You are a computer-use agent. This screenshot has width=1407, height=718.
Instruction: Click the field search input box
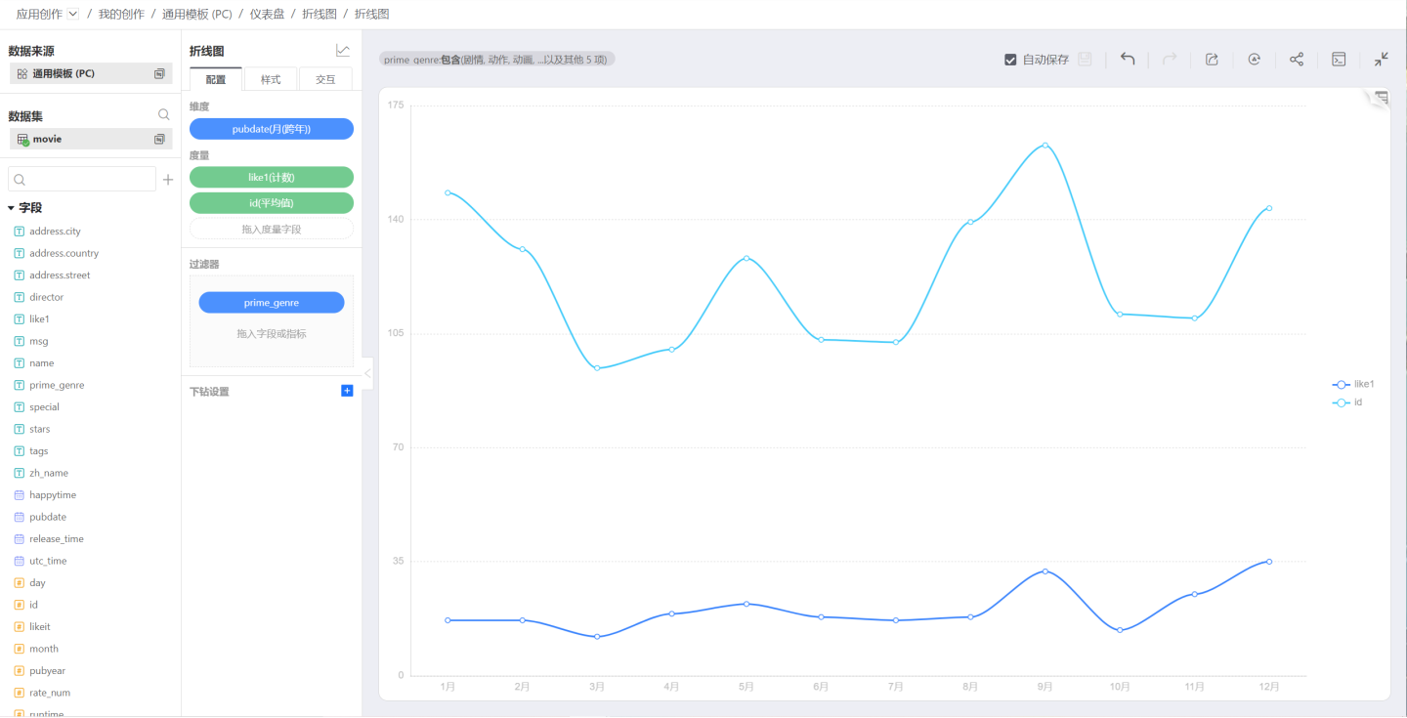pyautogui.click(x=82, y=180)
